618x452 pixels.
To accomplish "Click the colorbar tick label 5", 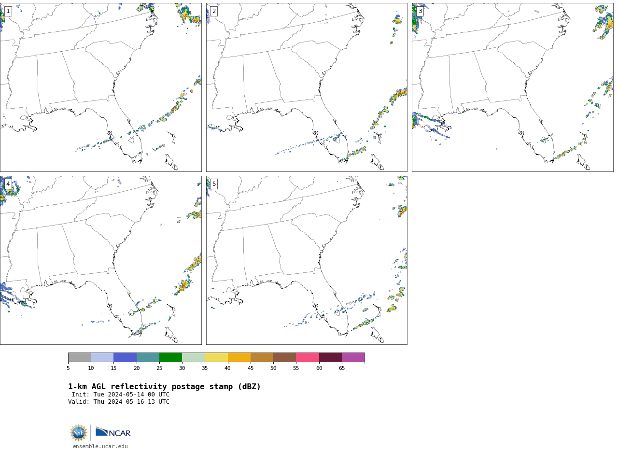I will point(68,368).
